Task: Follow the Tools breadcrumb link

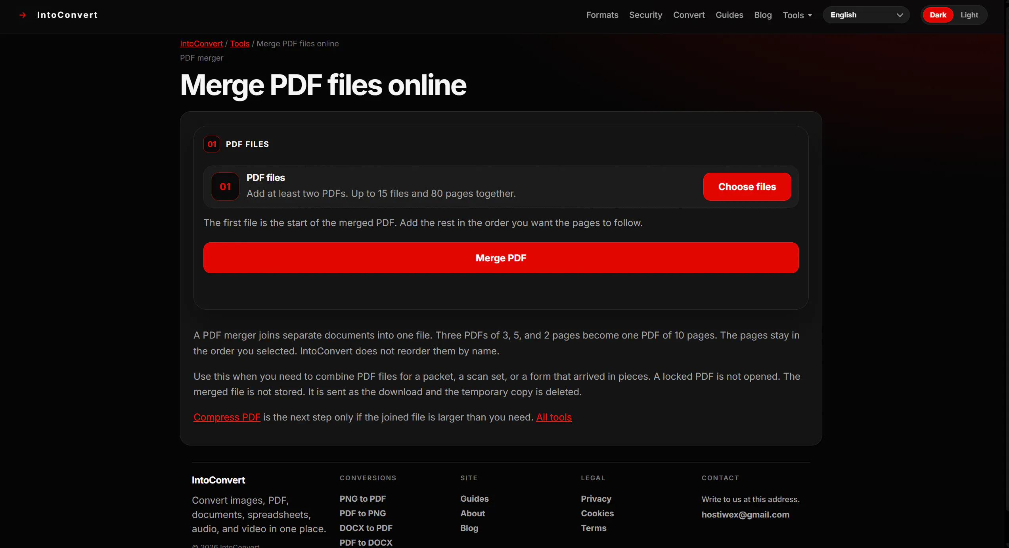Action: [239, 44]
